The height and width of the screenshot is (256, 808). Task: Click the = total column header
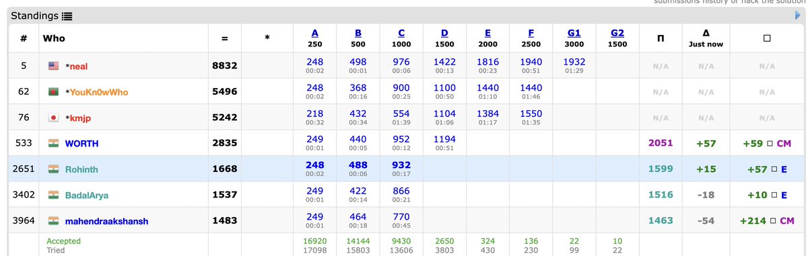pos(225,38)
